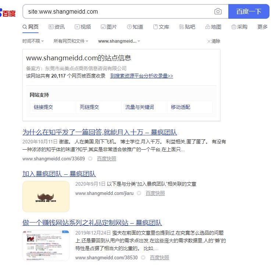The height and width of the screenshot is (267, 275).
Task: Switch to the 视频 tab
Action: [83, 27]
